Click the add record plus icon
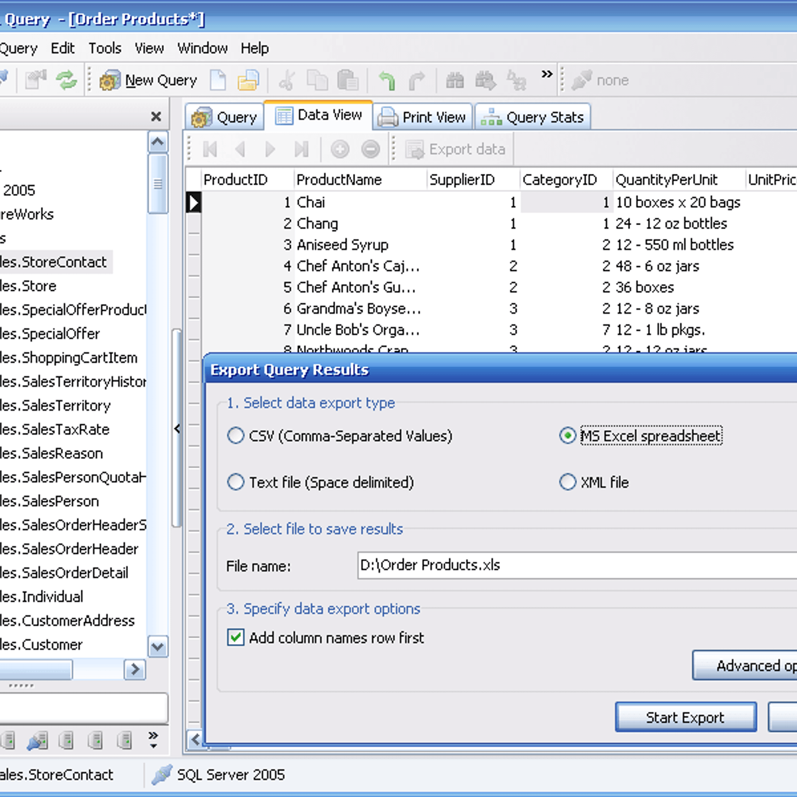Viewport: 797px width, 797px height. [340, 149]
